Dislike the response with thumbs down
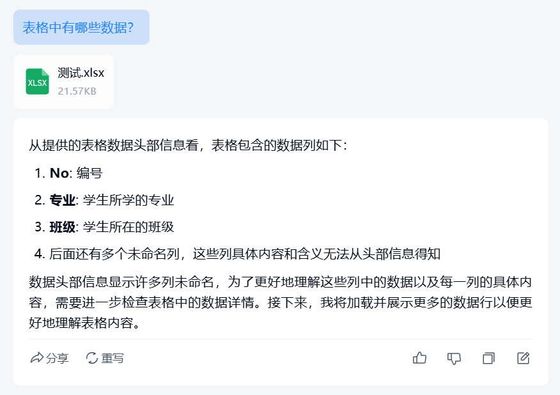Image resolution: width=560 pixels, height=395 pixels. (454, 358)
